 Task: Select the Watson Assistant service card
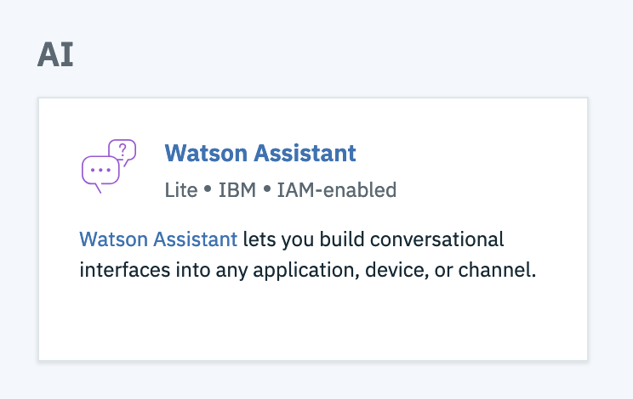(x=313, y=228)
